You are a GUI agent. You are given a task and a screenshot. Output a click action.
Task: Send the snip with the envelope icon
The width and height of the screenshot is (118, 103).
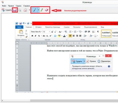click(25, 10)
